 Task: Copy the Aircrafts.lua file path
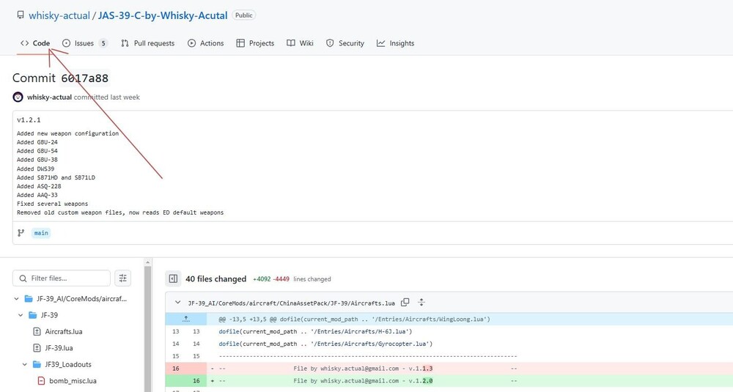[405, 303]
